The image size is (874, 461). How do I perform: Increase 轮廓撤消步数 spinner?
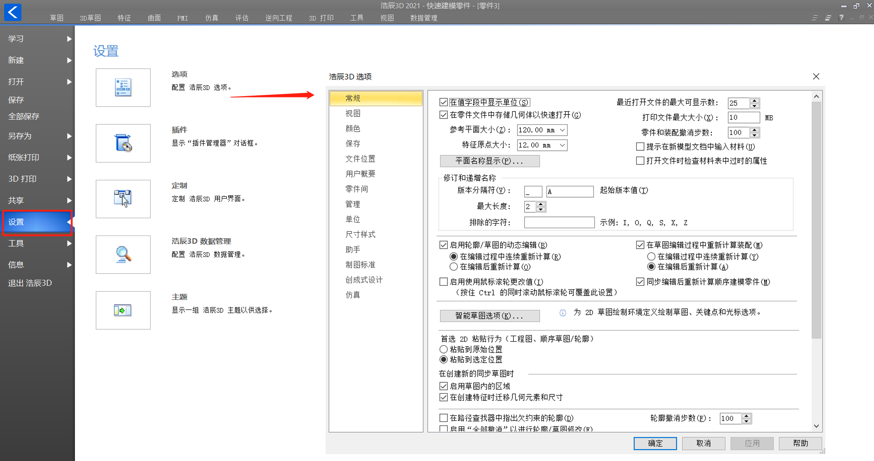746,416
